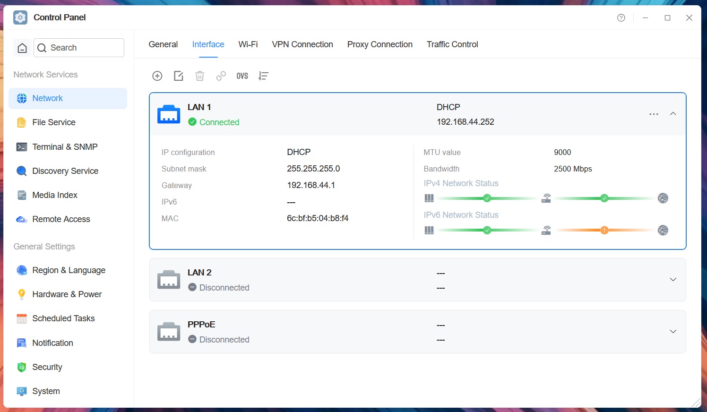Image resolution: width=707 pixels, height=412 pixels.
Task: Open Security settings
Action: pyautogui.click(x=68, y=367)
